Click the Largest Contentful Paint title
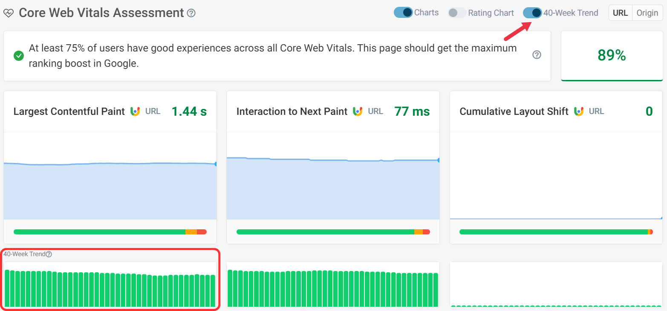667x311 pixels. pos(69,111)
